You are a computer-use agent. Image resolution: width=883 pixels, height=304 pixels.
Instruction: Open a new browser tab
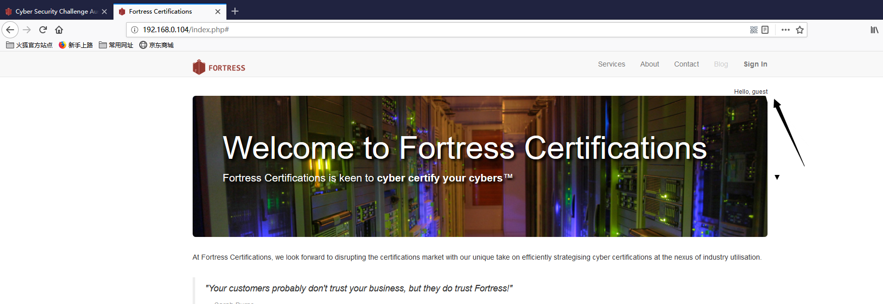click(235, 11)
